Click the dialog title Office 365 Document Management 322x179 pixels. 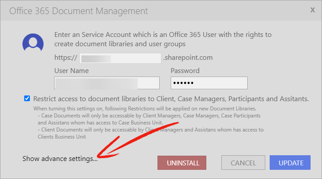(78, 11)
